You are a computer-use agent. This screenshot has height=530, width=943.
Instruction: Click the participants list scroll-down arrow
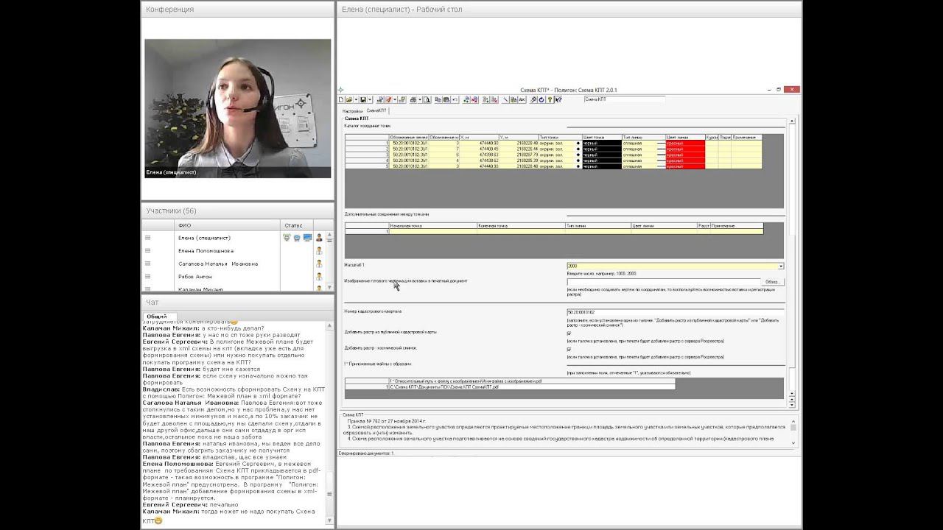click(x=330, y=287)
